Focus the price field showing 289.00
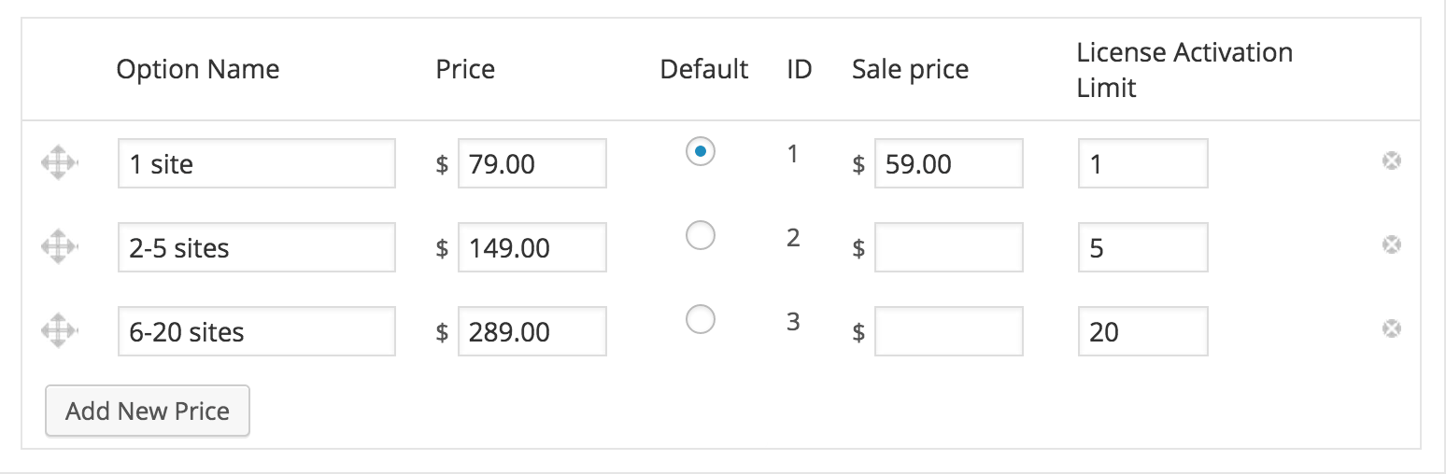The width and height of the screenshot is (1446, 474). pos(532,331)
